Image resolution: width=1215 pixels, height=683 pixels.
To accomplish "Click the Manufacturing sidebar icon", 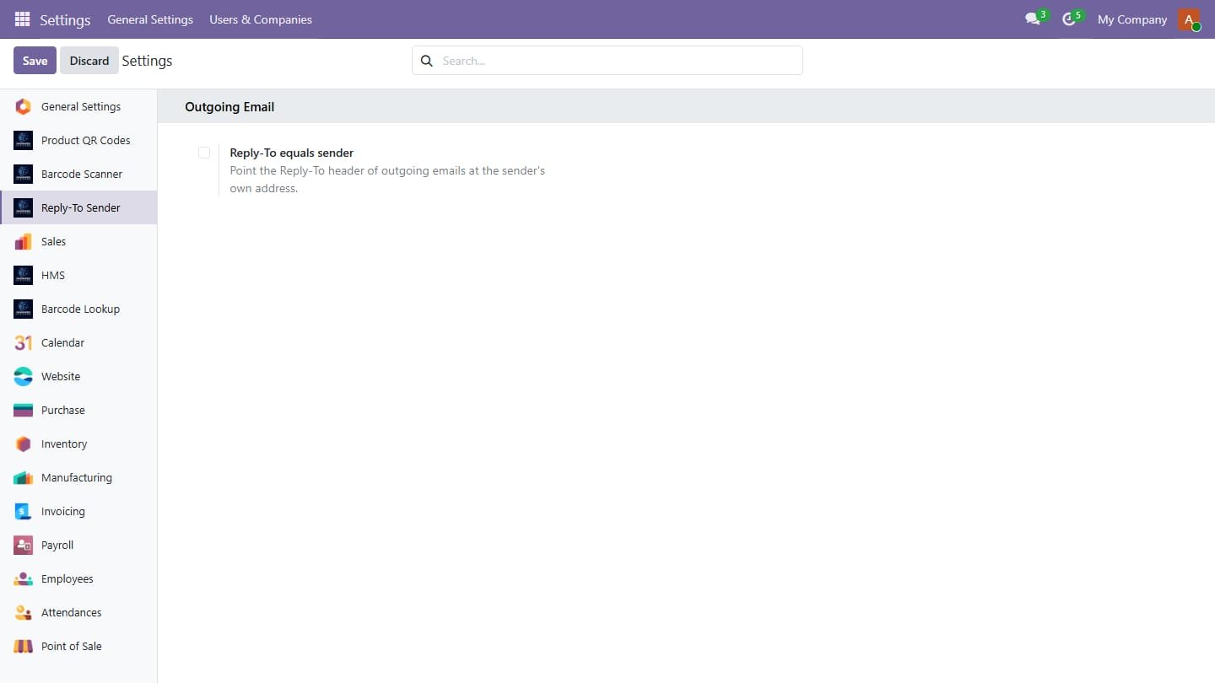I will [x=24, y=478].
